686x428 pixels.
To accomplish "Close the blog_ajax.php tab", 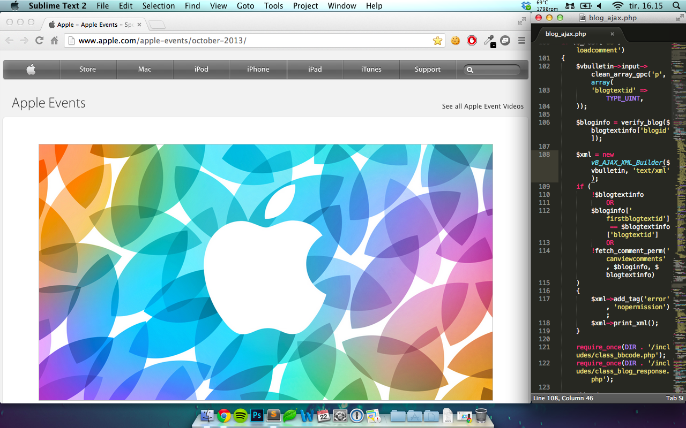I will (x=612, y=34).
